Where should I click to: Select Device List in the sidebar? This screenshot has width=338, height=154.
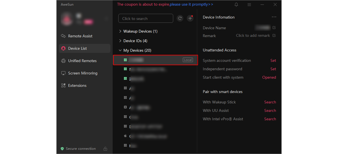pyautogui.click(x=84, y=48)
